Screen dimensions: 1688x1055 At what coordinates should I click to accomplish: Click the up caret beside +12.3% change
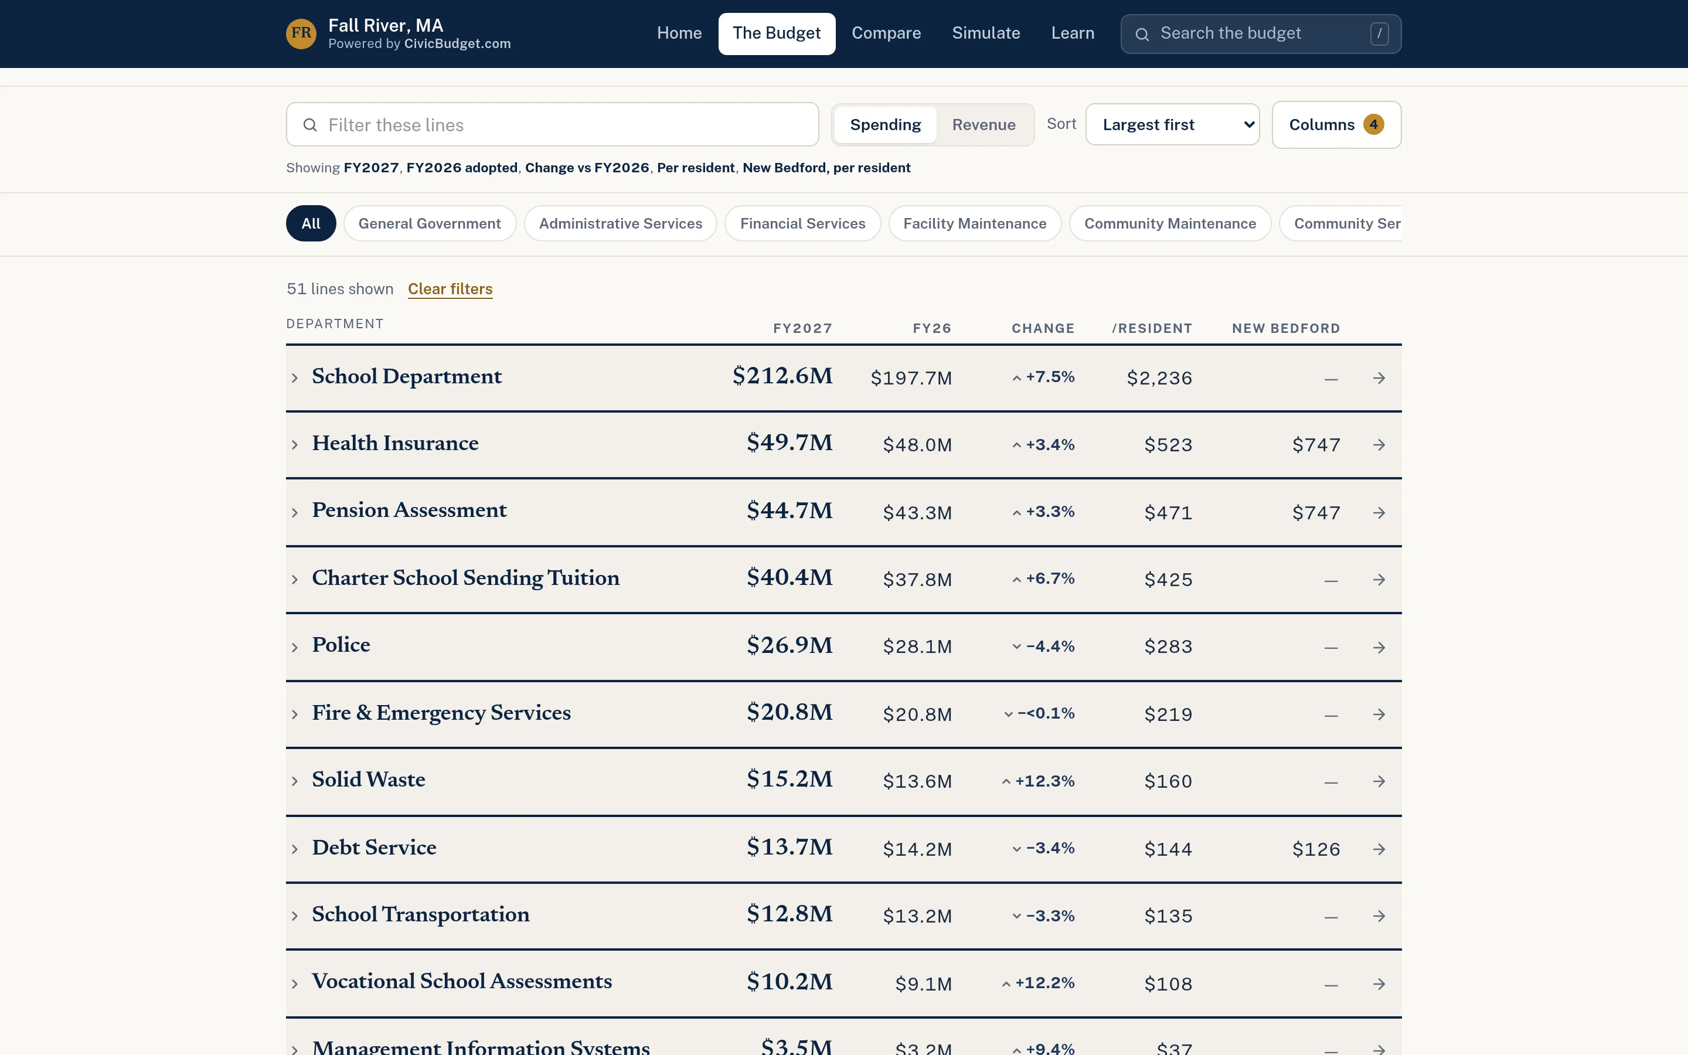coord(1006,781)
